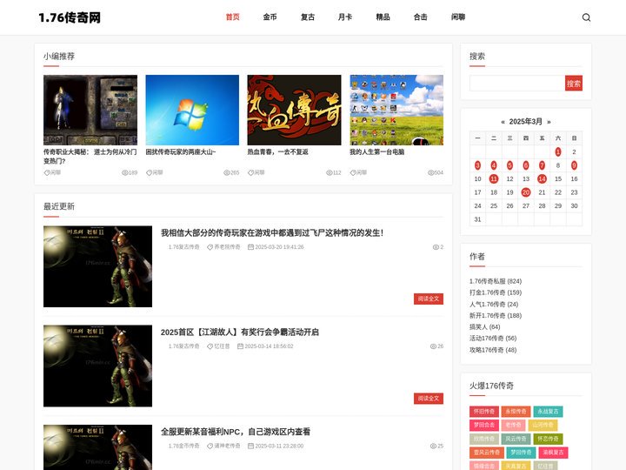Open author 搞笑人 (64)
This screenshot has width=626, height=470.
point(484,327)
